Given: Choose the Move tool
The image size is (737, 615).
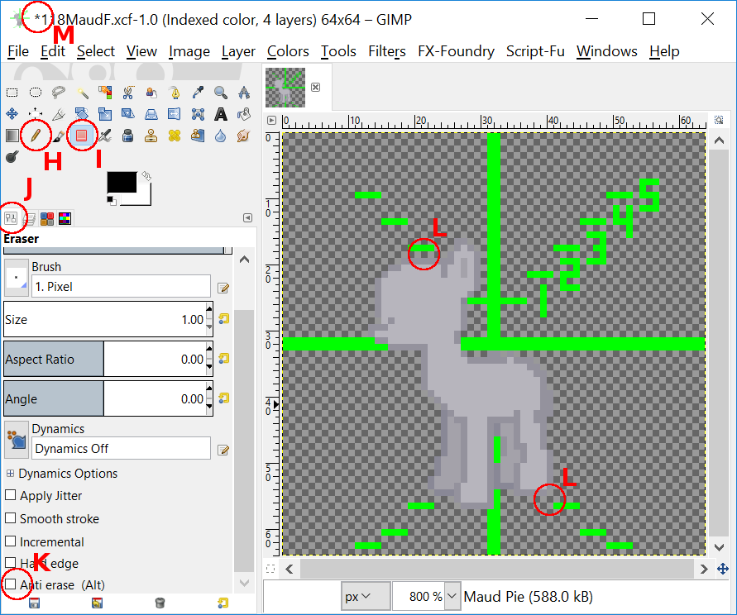Looking at the screenshot, I should point(12,114).
